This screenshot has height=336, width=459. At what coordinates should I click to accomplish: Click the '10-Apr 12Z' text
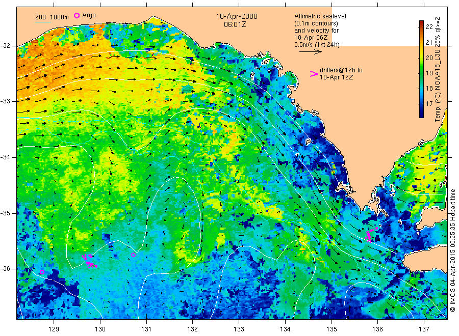pyautogui.click(x=336, y=77)
